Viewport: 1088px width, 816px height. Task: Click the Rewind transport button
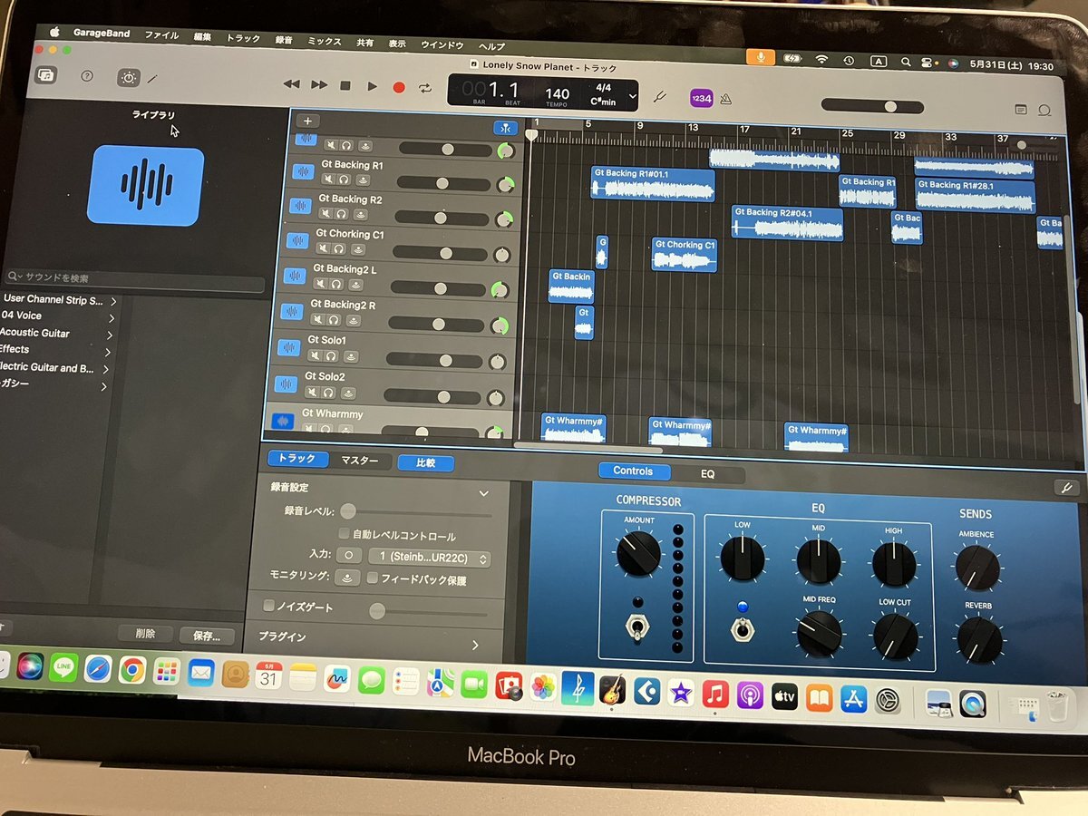click(x=291, y=85)
